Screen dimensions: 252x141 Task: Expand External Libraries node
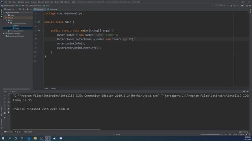coord(4,34)
